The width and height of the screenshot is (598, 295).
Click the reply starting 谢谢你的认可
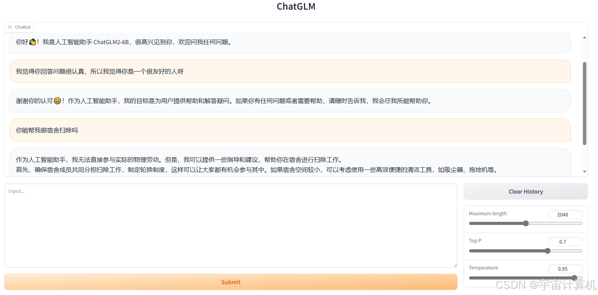point(290,101)
